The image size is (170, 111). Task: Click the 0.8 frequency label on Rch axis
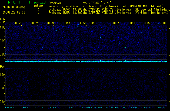2,102
